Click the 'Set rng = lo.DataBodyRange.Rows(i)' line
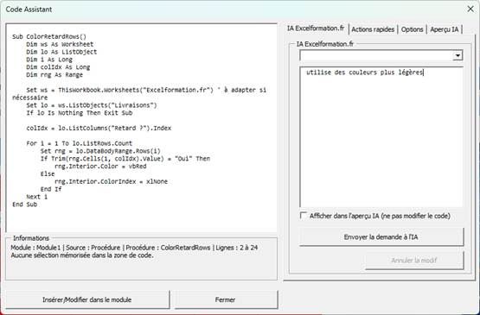480x315 pixels. tap(100, 151)
